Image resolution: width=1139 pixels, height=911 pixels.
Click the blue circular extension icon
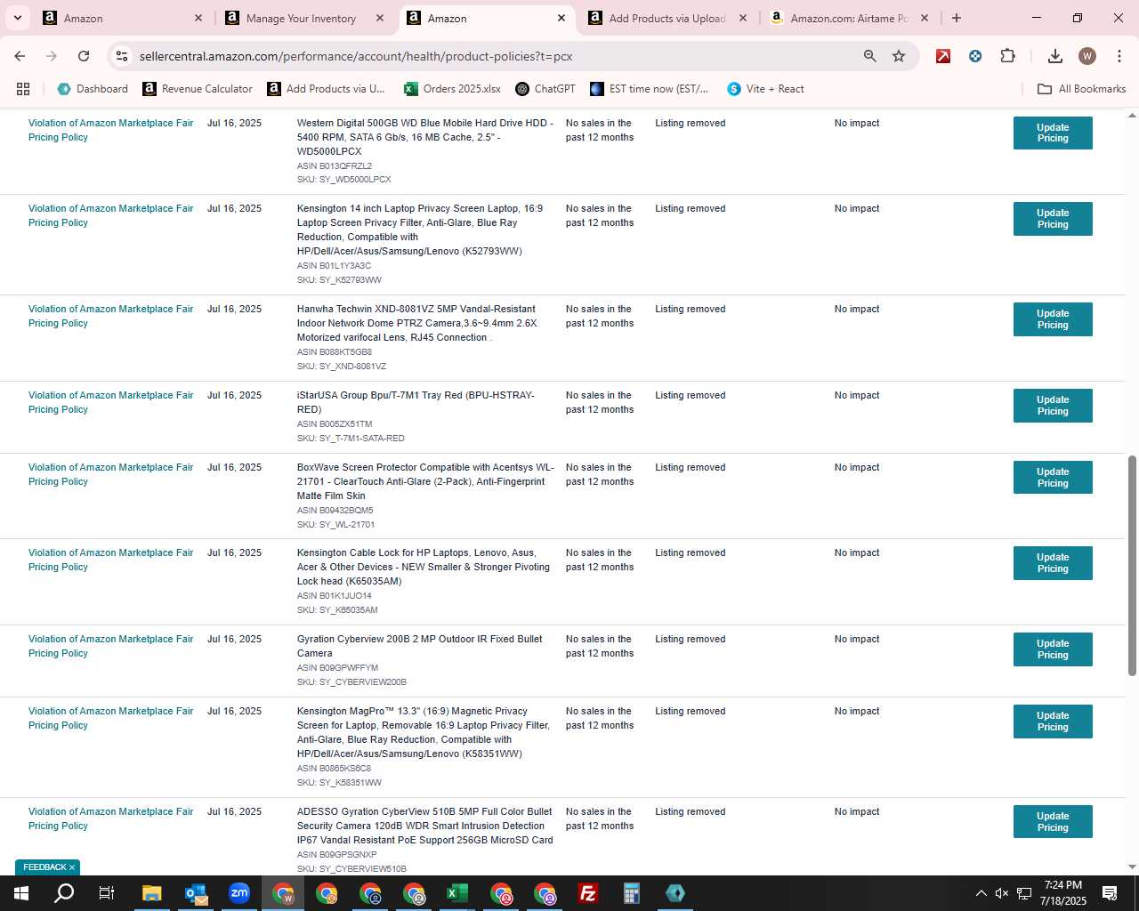click(975, 56)
